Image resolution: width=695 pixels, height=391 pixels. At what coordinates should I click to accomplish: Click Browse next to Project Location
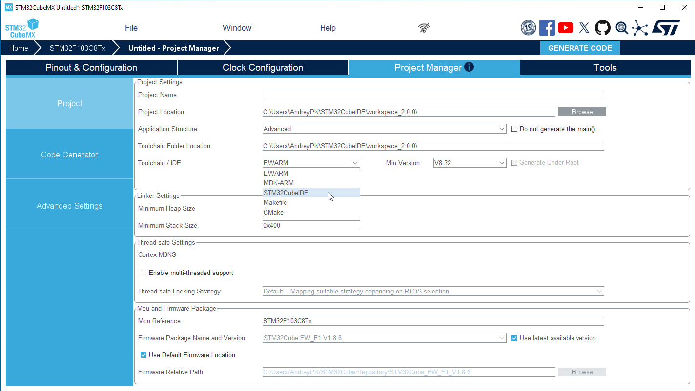[x=582, y=112]
